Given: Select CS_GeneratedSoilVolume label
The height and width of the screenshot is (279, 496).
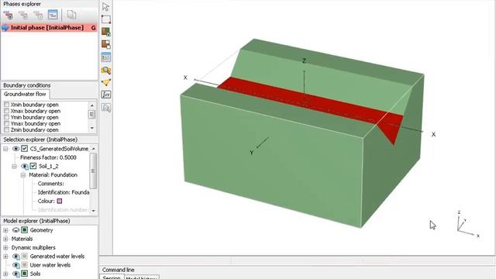Looking at the screenshot, I should 59,149.
